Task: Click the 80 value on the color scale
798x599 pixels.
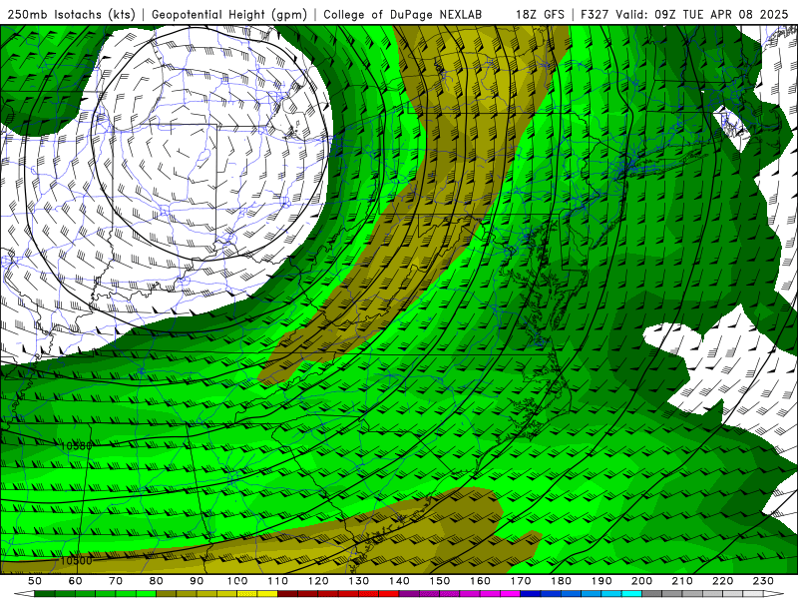Action: pos(157,581)
